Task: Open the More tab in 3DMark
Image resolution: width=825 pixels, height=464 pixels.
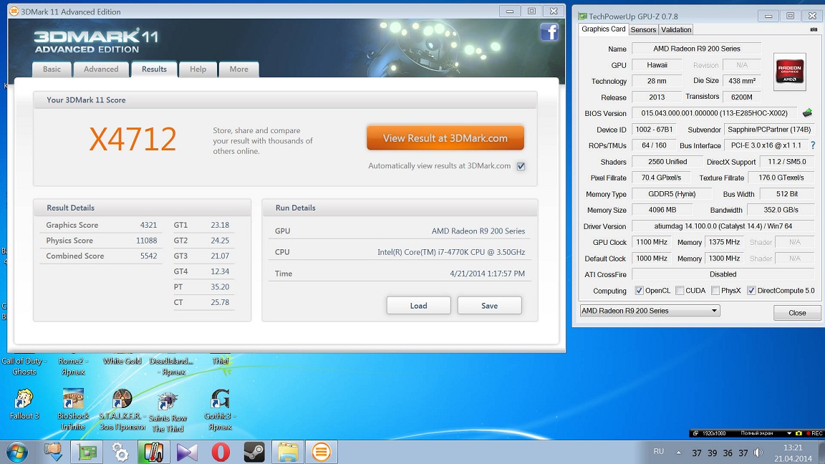Action: 239,69
